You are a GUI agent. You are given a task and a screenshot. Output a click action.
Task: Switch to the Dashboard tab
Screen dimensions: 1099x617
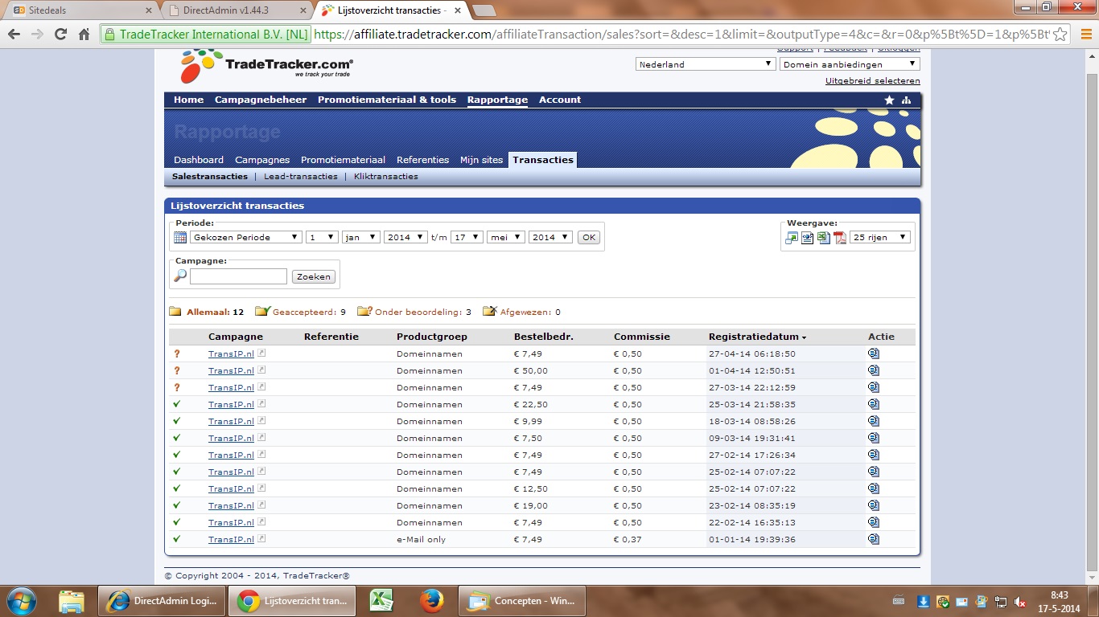pos(199,160)
